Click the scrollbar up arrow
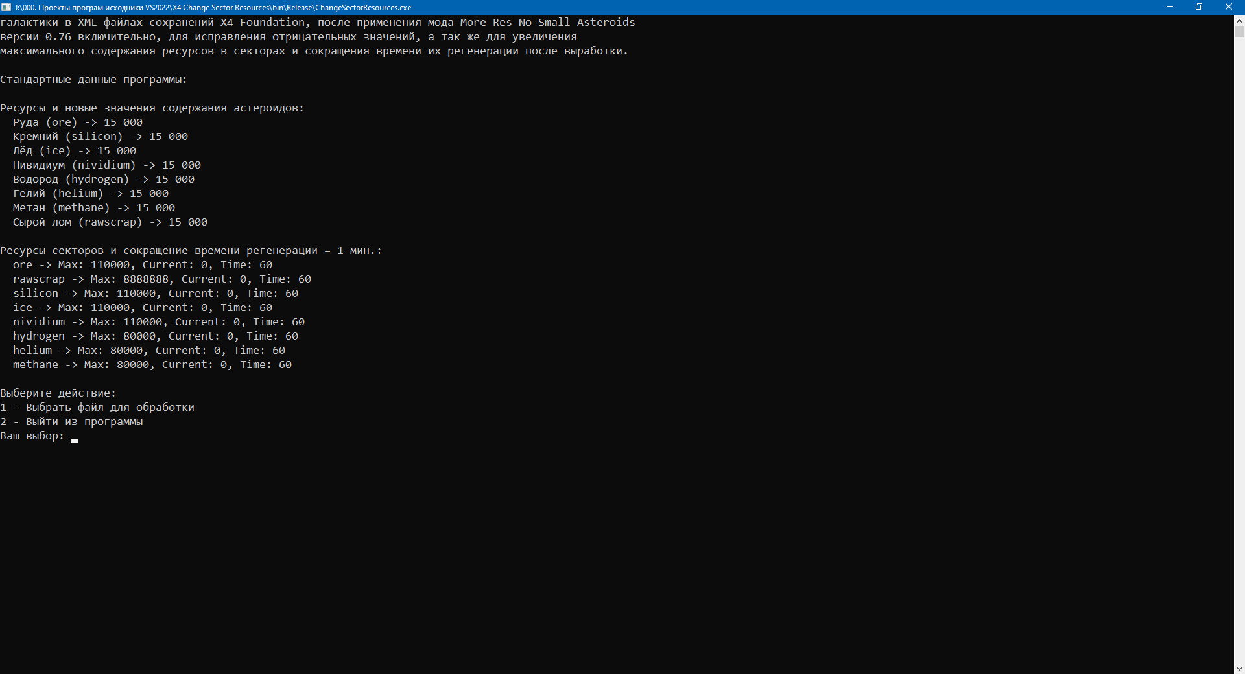This screenshot has height=674, width=1245. point(1239,20)
